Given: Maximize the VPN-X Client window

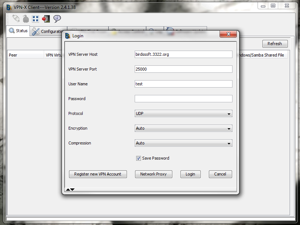Looking at the screenshot, I should 273,6.
